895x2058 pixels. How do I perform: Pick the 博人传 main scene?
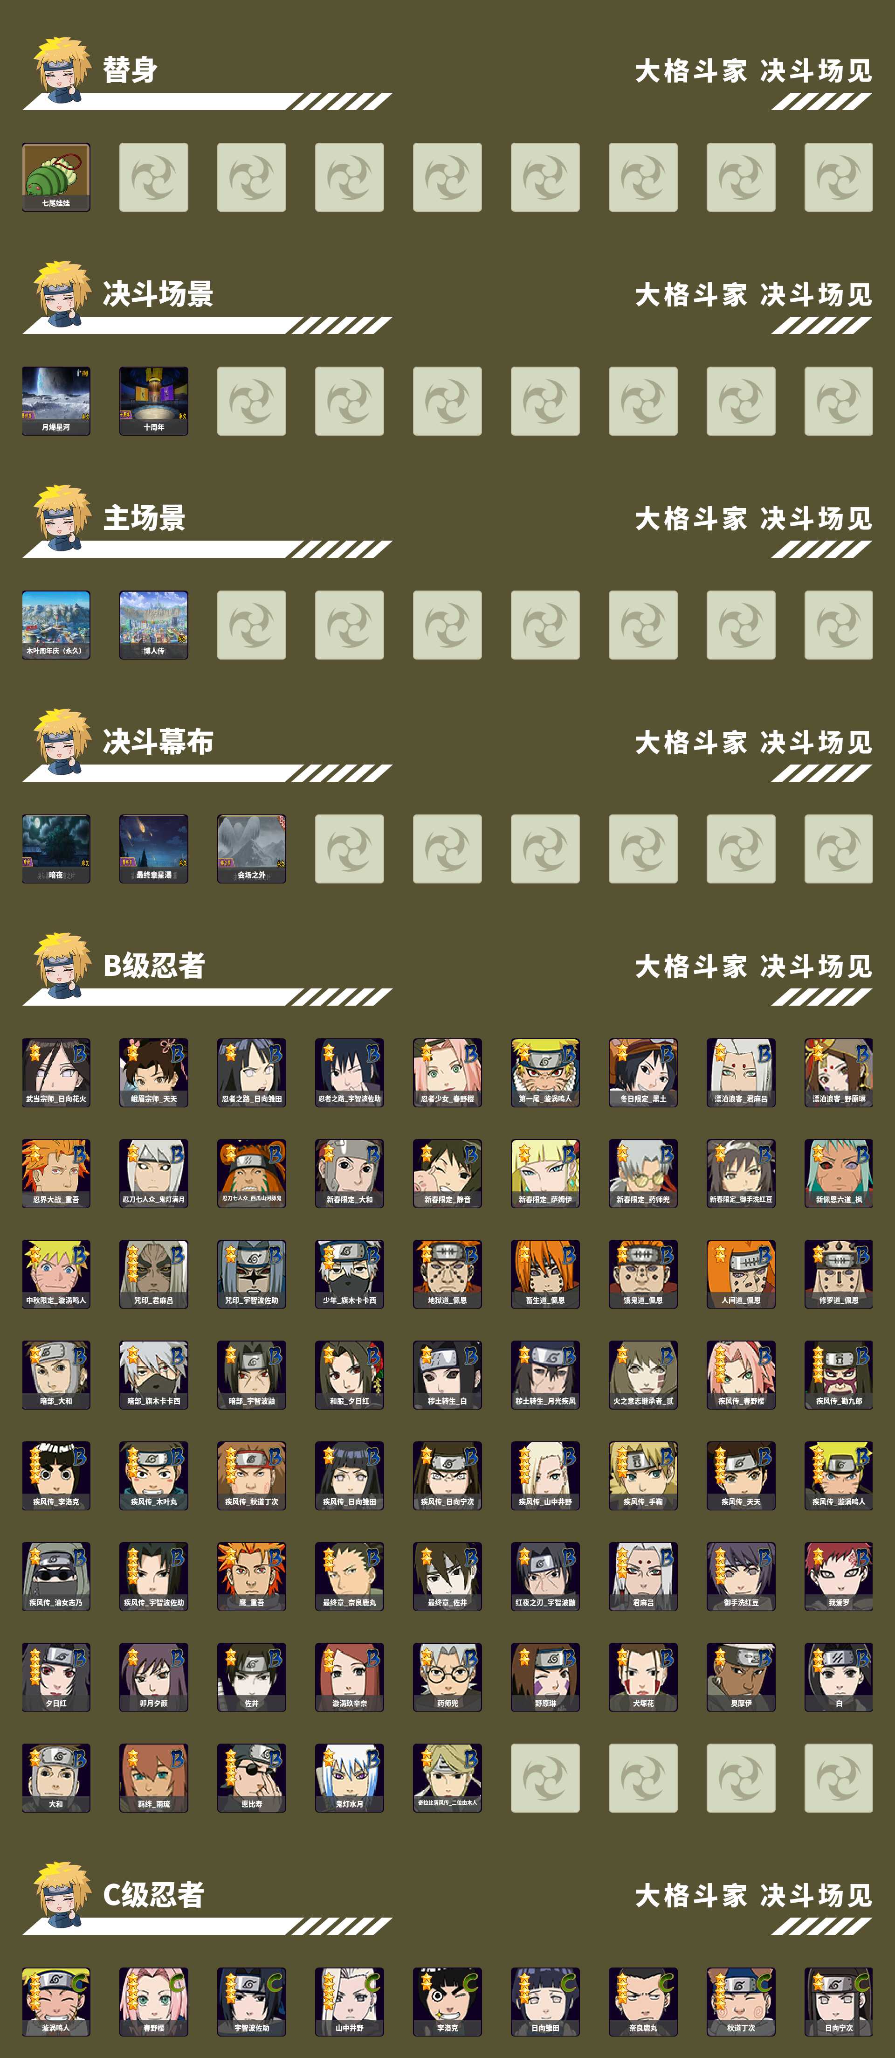click(x=153, y=625)
